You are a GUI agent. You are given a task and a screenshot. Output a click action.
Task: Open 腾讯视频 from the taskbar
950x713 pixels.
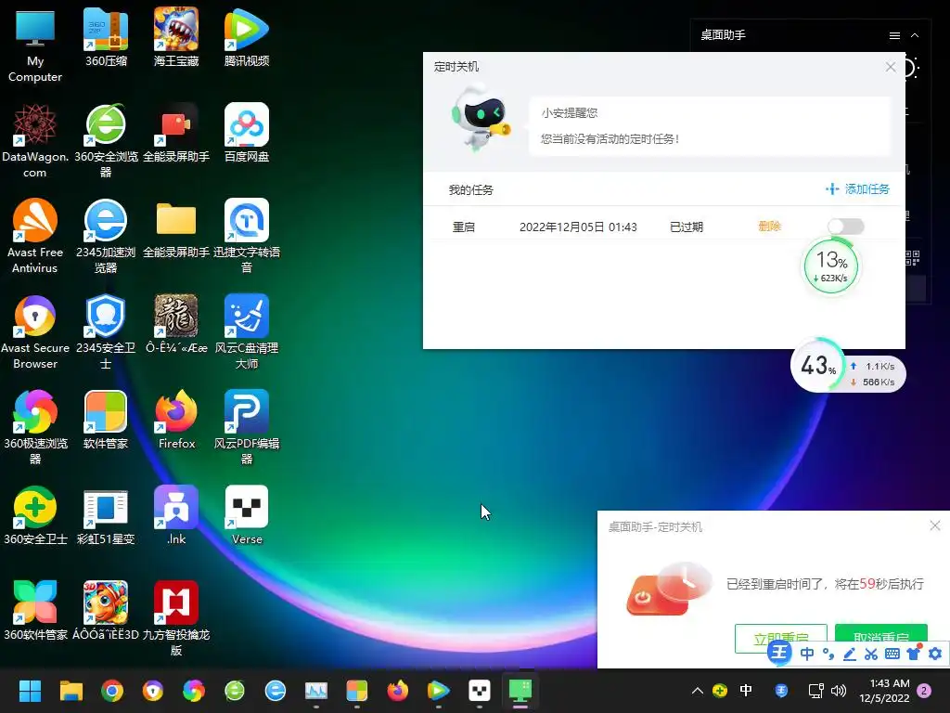pyautogui.click(x=438, y=691)
